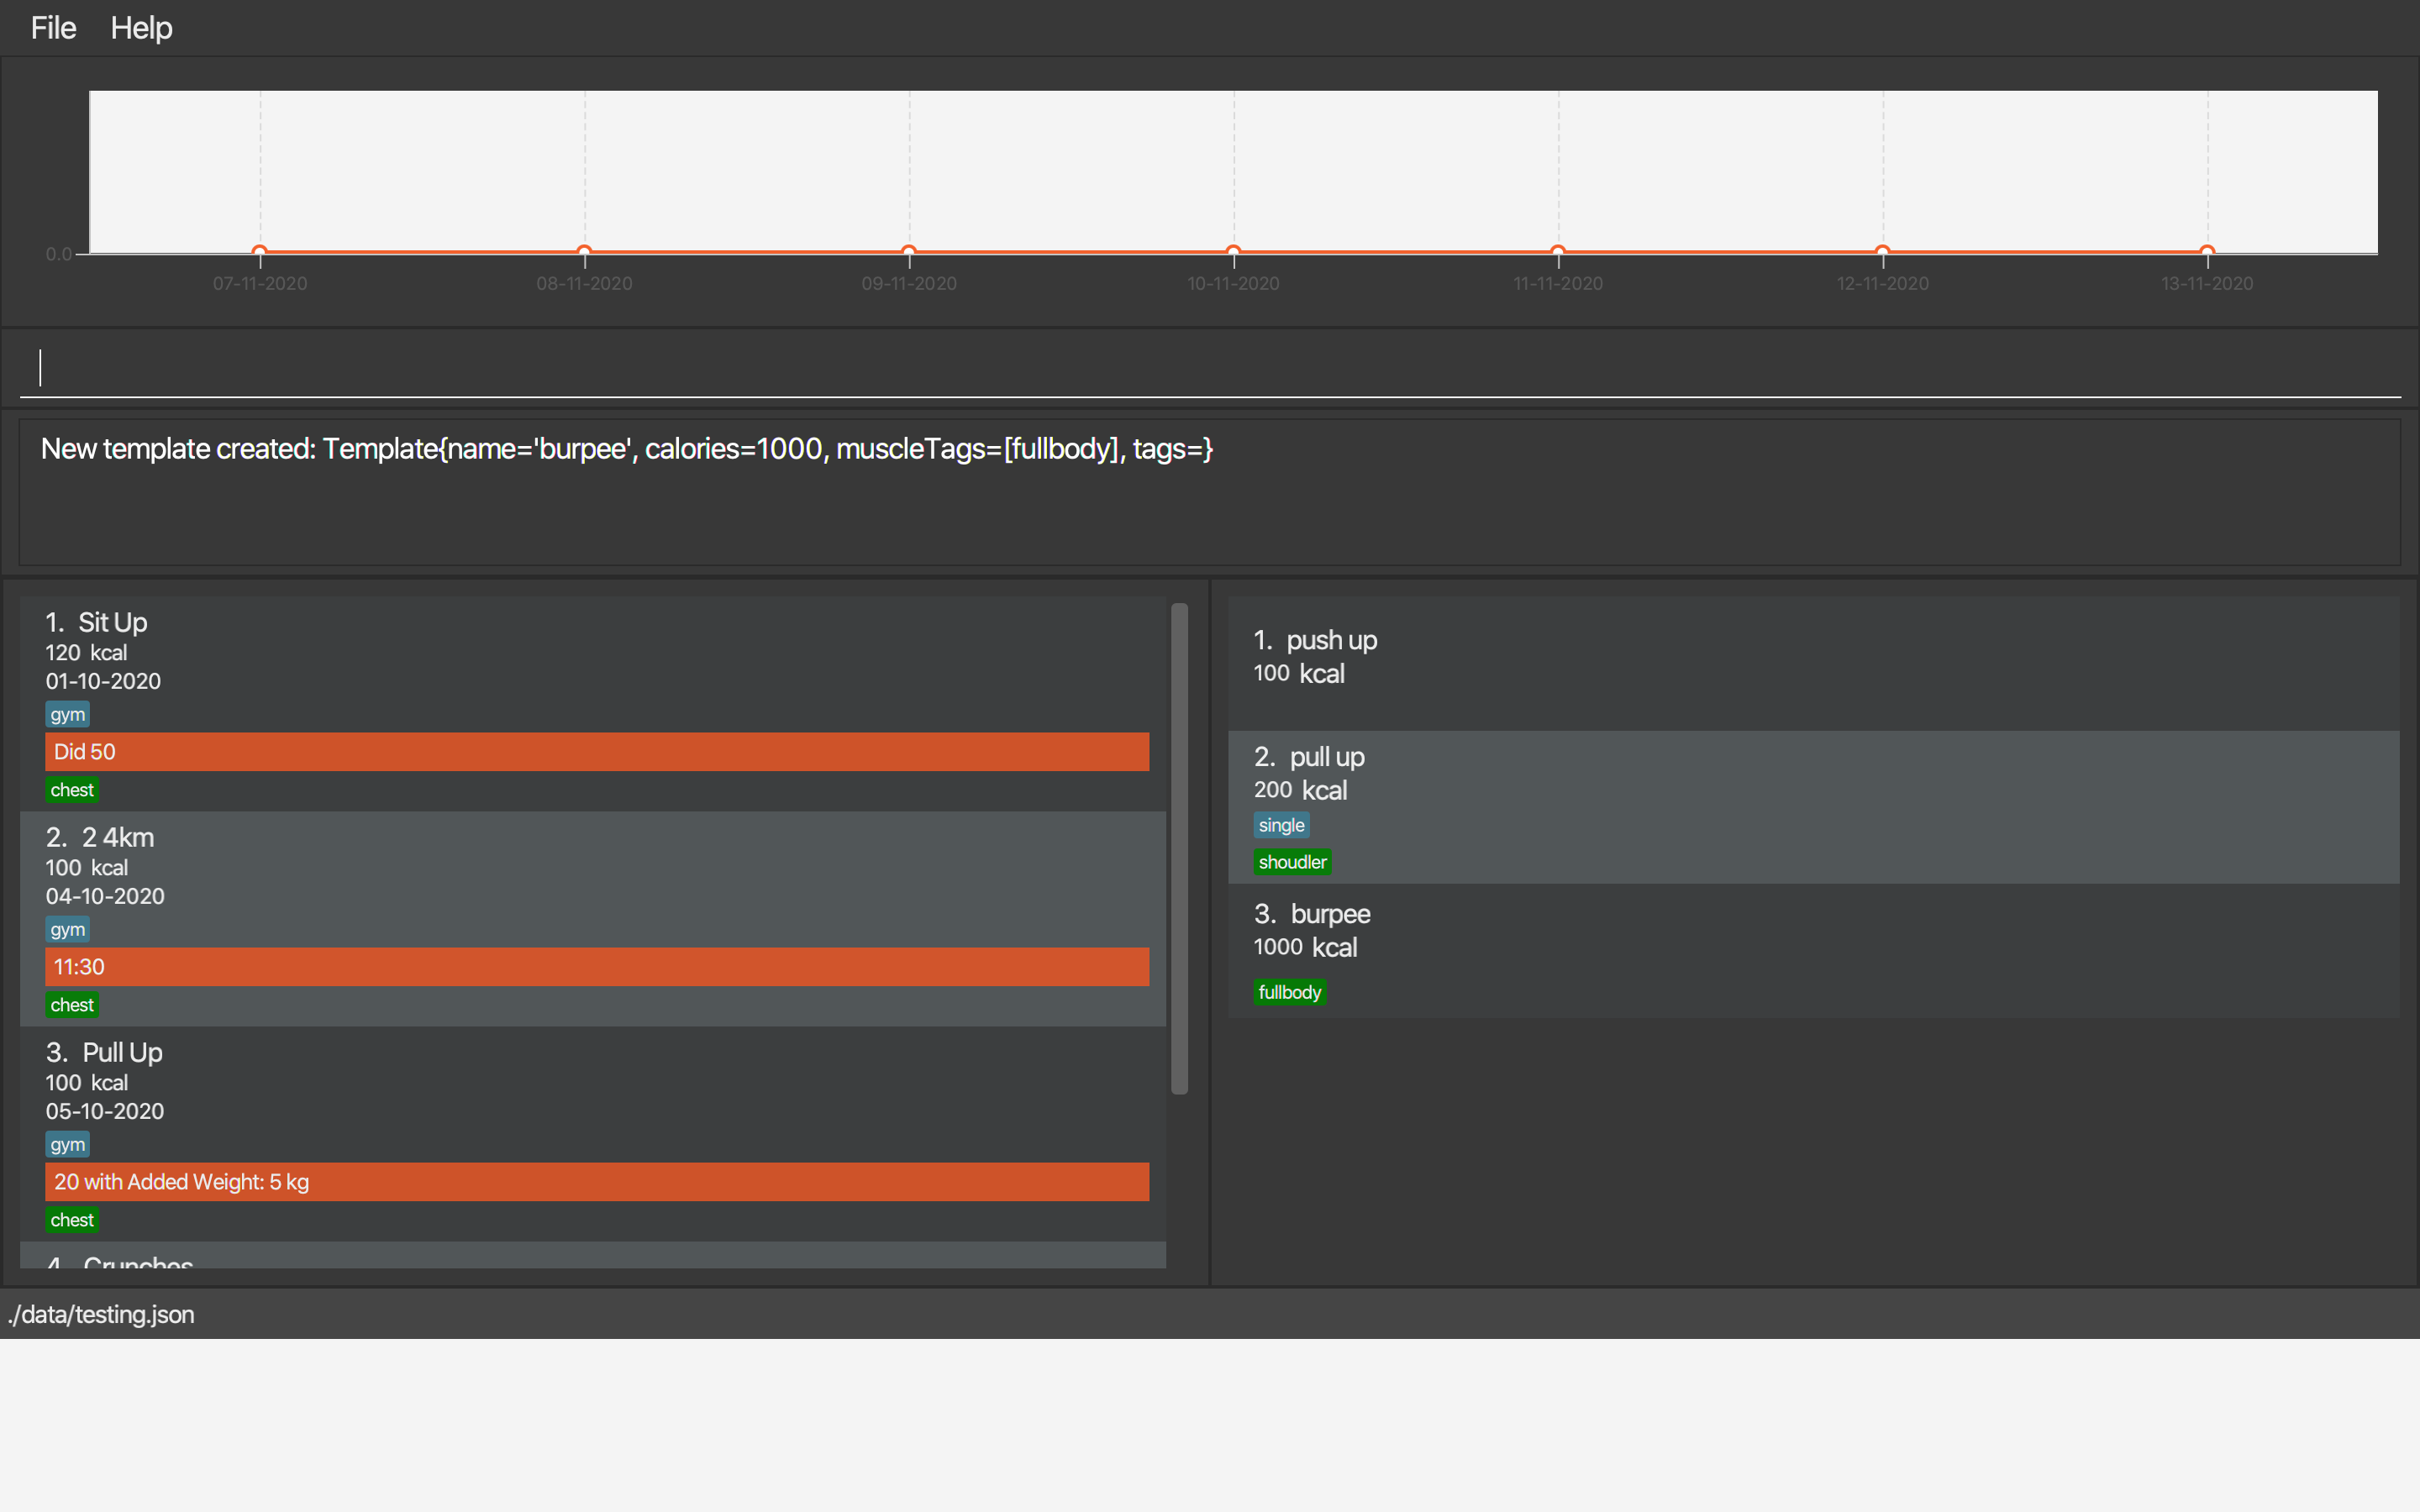
Task: Click the fullbody muscle tag
Action: point(1289,992)
